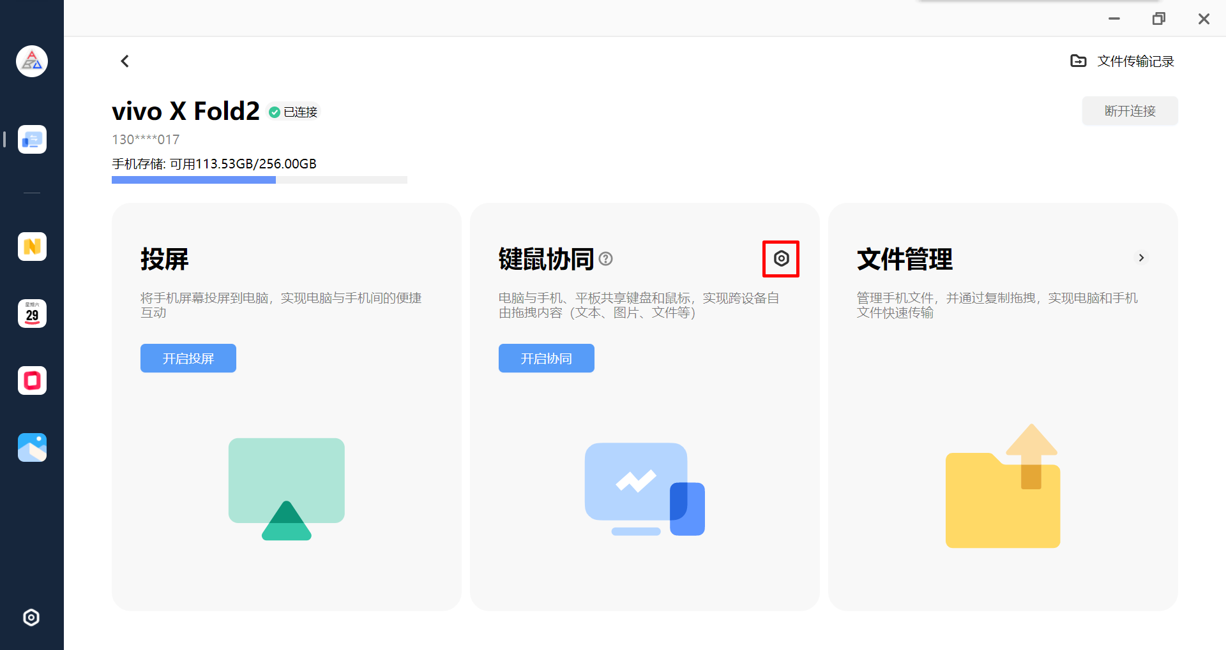Open the file transfer record folder icon
1226x650 pixels.
click(x=1078, y=61)
